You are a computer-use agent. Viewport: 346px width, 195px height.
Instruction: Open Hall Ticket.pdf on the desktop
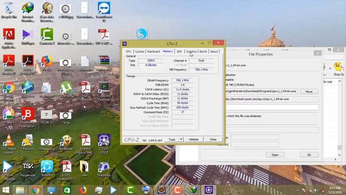click(85, 91)
